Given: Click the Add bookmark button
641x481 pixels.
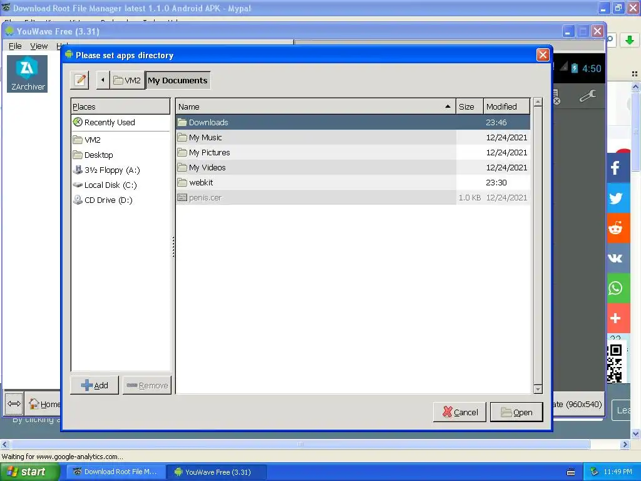Looking at the screenshot, I should tap(95, 385).
